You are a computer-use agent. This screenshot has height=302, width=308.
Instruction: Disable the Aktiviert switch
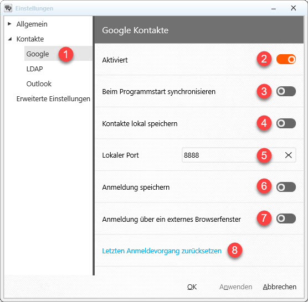pos(286,59)
